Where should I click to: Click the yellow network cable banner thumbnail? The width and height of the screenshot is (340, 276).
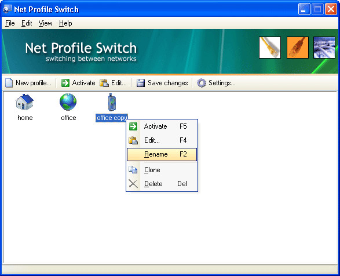270,48
